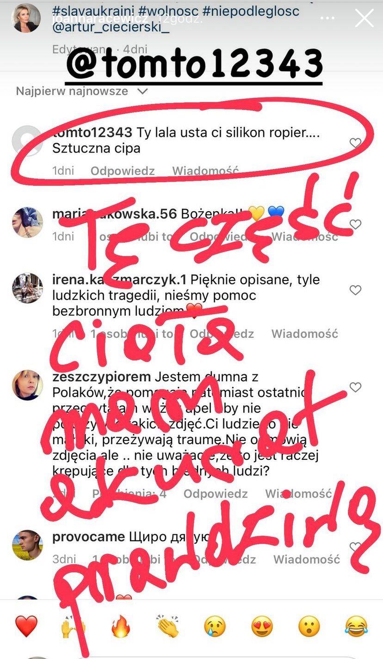Viewport: 383px width, 659px height.
Task: Tap Wiadomość under irena.kaczmarczyk.1 comment
Action: 304,334
